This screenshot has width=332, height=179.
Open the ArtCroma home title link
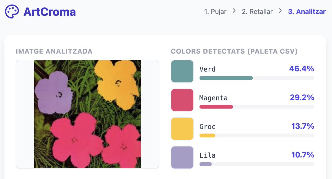point(50,12)
